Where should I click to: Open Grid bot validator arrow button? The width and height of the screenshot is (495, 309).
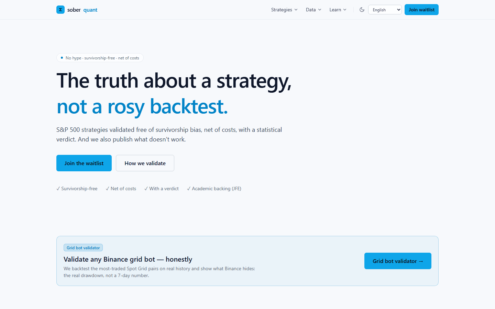pos(398,261)
